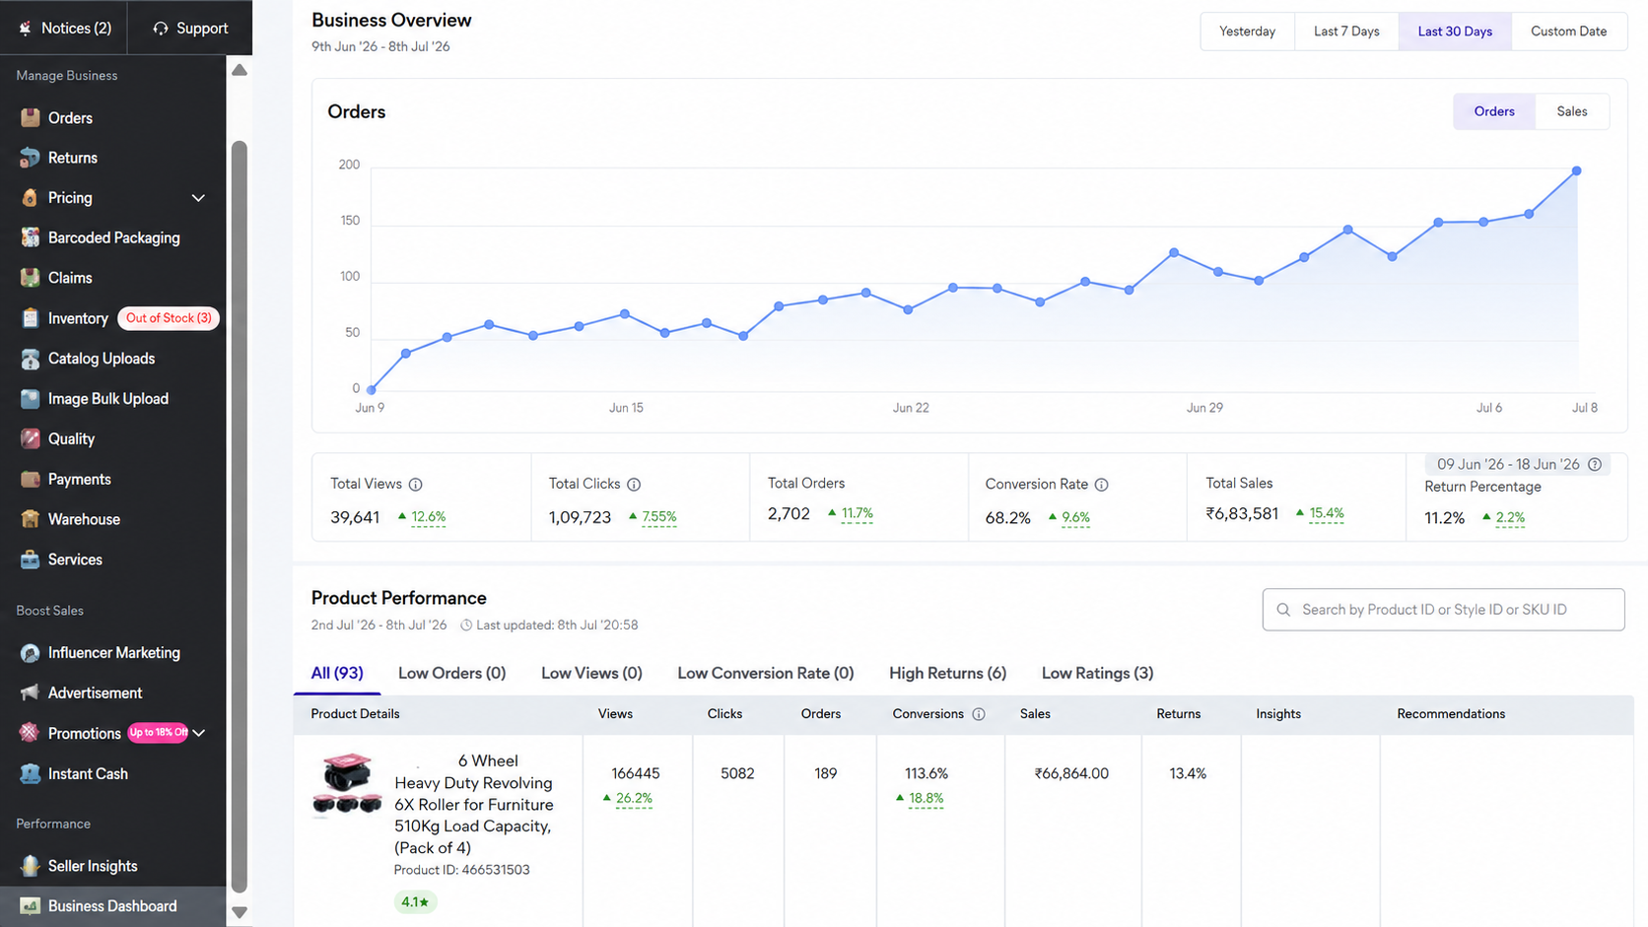
Task: Select the Last 7 Days range
Action: [1346, 32]
